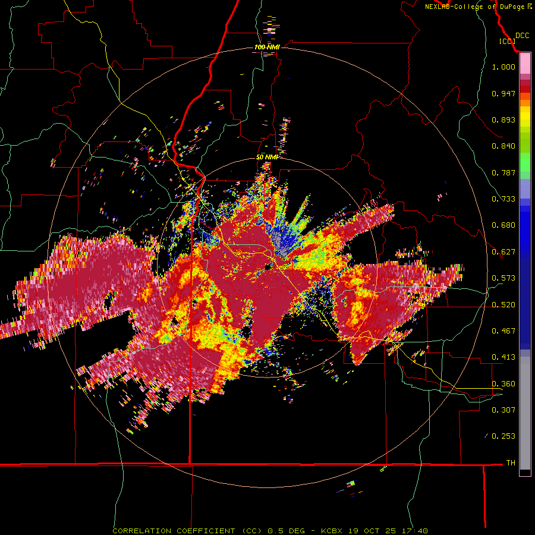535x535 pixels.
Task: Click the DCC label above the color scale
Action: click(x=522, y=36)
